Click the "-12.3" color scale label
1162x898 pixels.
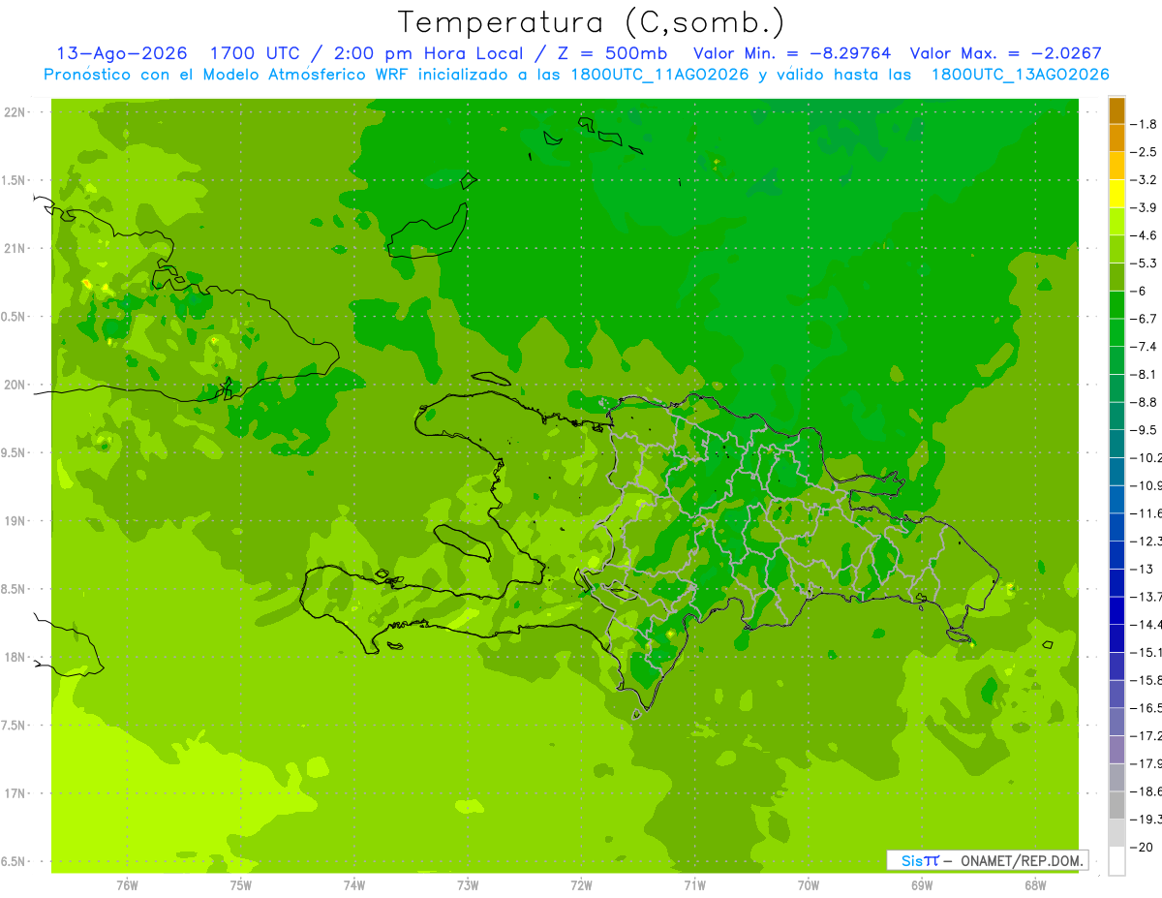(x=1147, y=541)
